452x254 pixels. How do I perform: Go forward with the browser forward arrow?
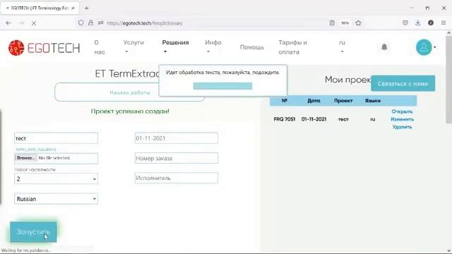click(x=21, y=23)
